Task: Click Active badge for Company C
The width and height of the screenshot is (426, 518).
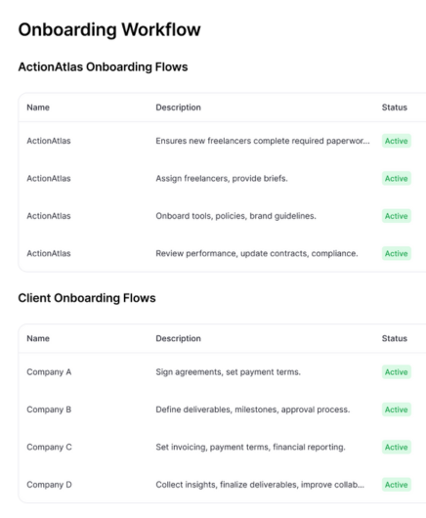Action: click(397, 447)
